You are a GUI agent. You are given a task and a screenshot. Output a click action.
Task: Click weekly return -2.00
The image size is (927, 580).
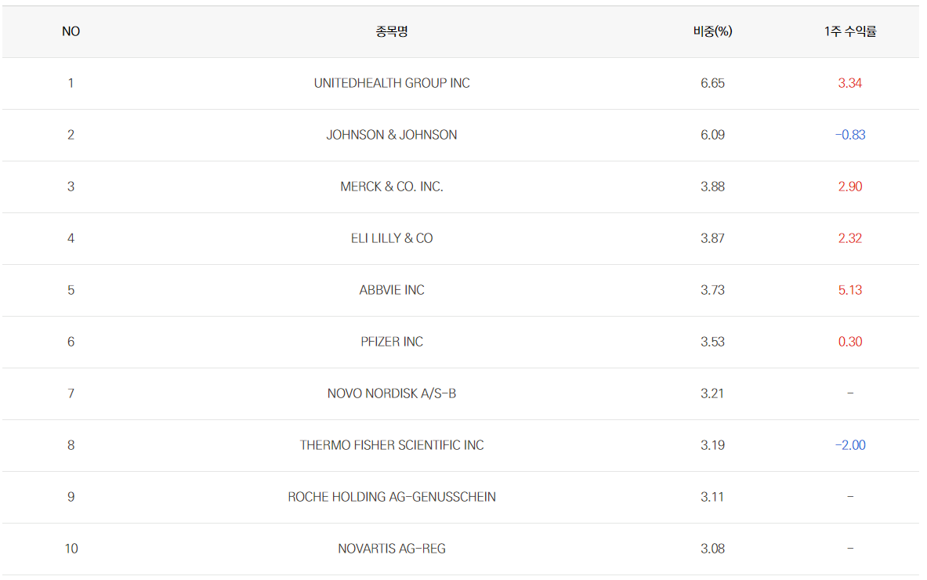[850, 445]
